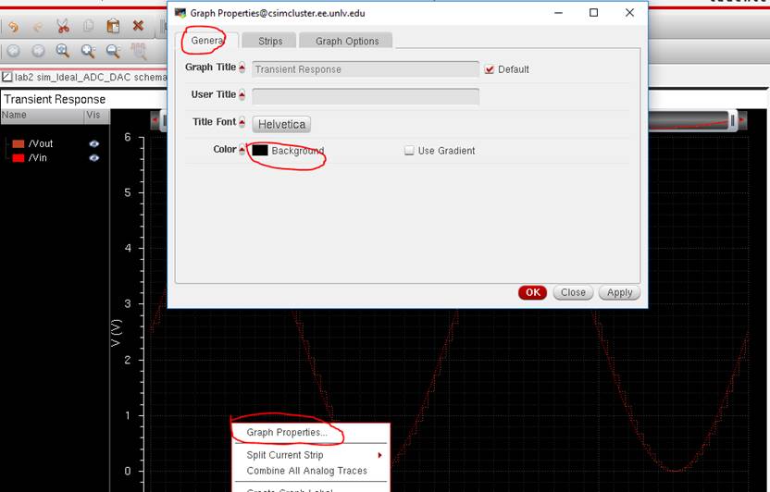This screenshot has height=492, width=770.
Task: Select the lab2 sim_Ideal_ADC_DAC schematic tab
Action: pos(84,77)
